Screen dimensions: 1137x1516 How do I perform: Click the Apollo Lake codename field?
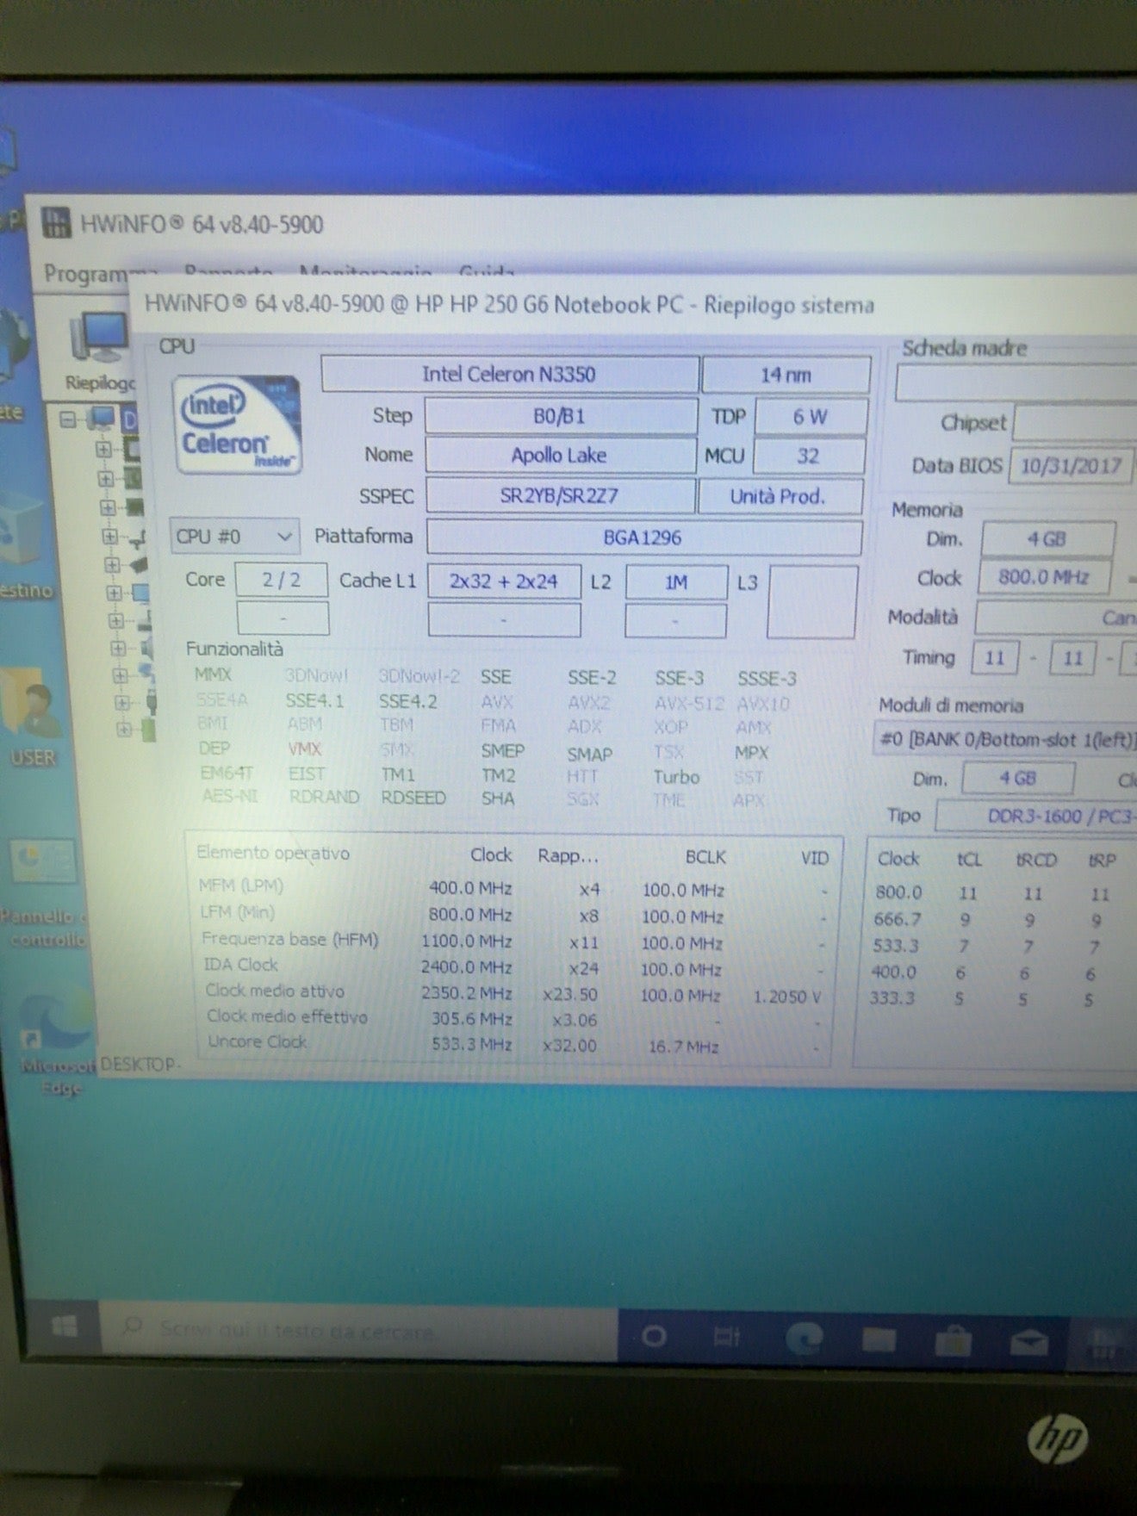click(x=560, y=455)
